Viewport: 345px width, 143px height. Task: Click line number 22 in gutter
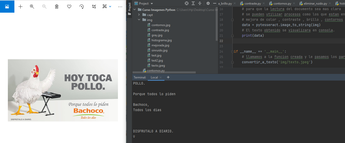click(221, 41)
